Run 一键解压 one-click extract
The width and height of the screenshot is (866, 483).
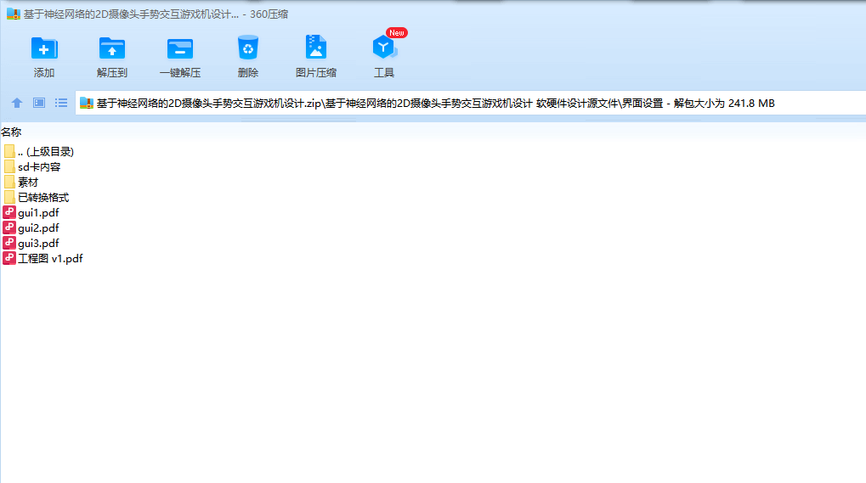click(x=180, y=57)
